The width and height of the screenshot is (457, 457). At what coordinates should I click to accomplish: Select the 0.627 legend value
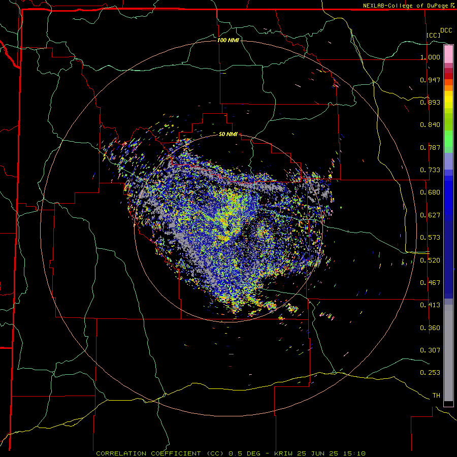[430, 215]
